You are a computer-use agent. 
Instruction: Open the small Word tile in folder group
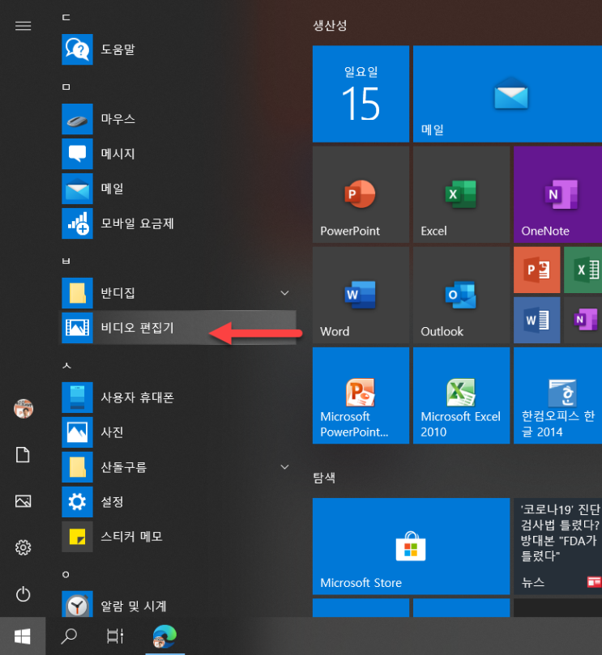click(x=537, y=320)
